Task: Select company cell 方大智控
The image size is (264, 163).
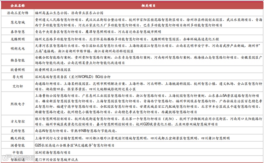Action: click(17, 121)
